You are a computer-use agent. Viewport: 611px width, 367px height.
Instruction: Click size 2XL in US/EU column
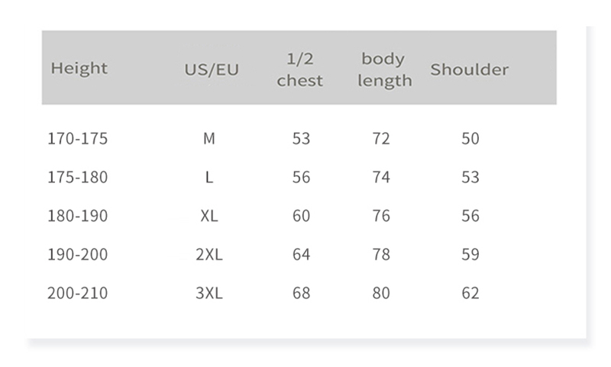click(209, 254)
